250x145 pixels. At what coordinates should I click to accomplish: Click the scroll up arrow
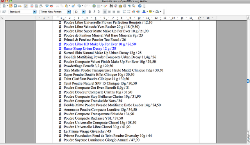pos(248,17)
